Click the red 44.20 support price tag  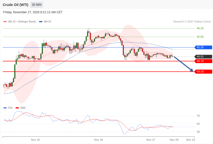203,71
